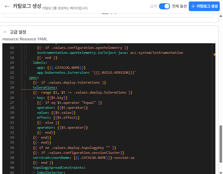Click '.values.configuration.sessionCluster' on line 37
223x174 pixels.
(84, 153)
